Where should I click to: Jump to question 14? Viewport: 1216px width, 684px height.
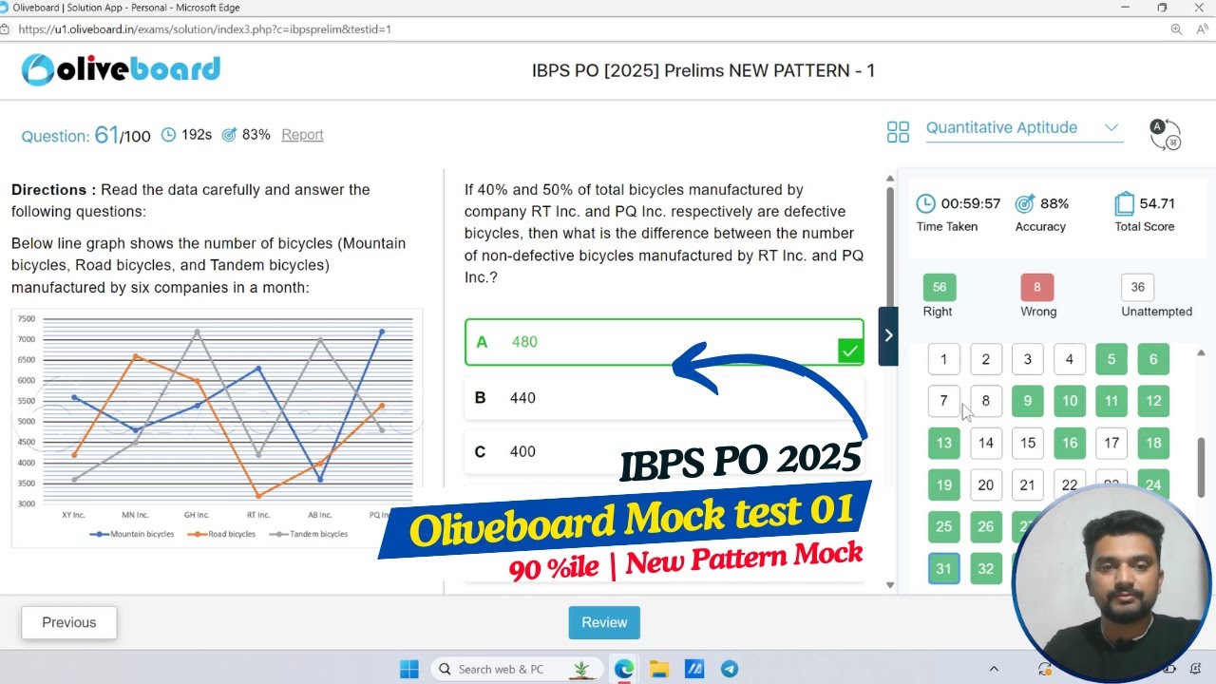(986, 443)
